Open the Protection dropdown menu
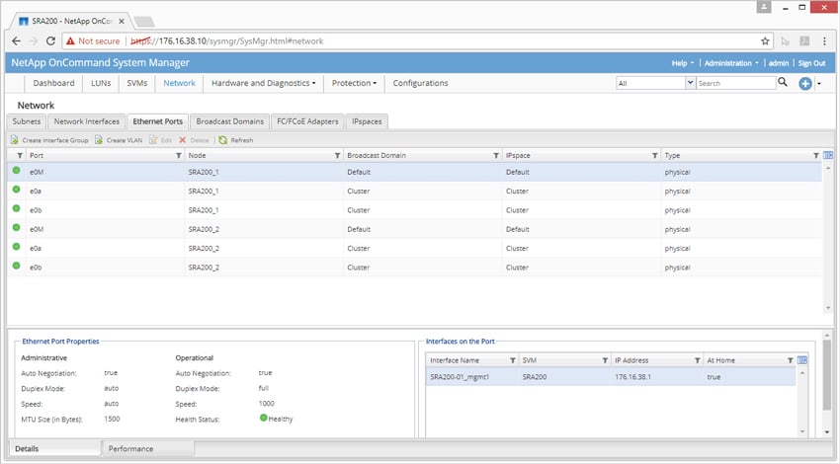The height and width of the screenshot is (464, 840). tap(354, 83)
